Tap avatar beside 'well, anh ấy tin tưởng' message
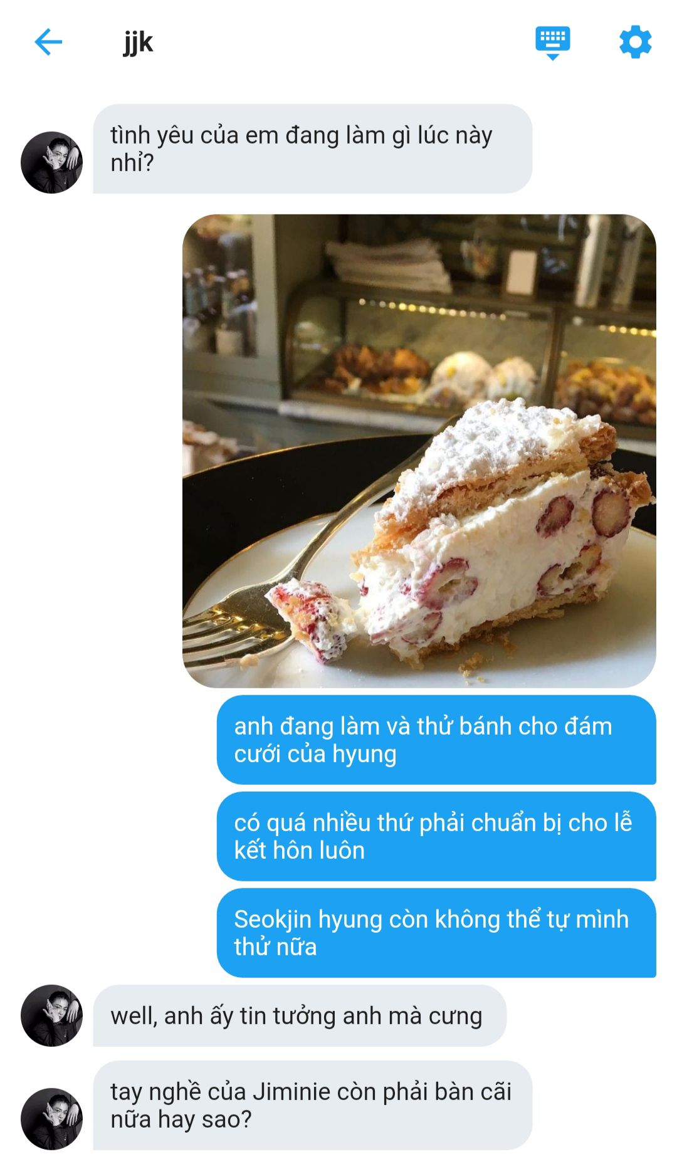Viewport: 677px width, 1159px height. (x=52, y=1015)
